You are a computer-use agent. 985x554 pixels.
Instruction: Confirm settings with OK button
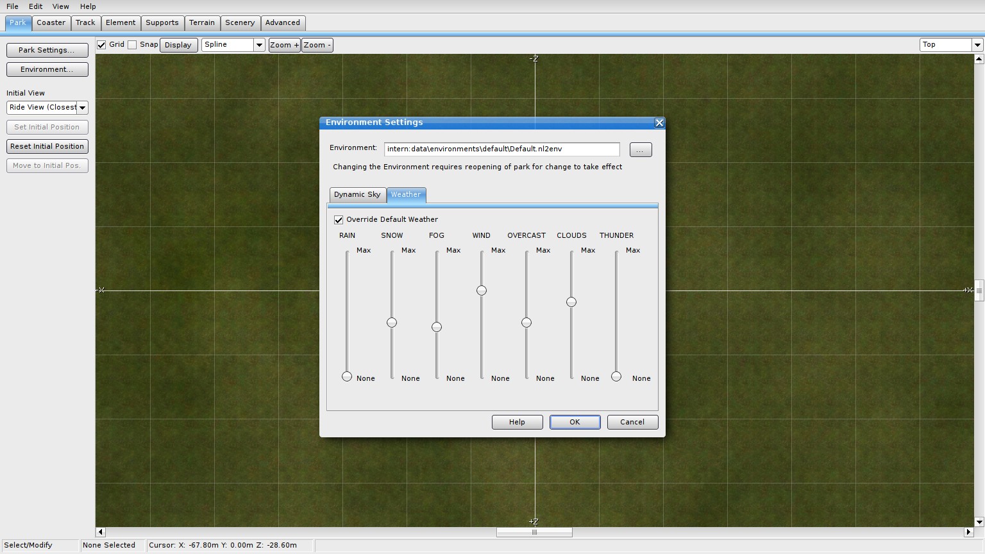575,422
